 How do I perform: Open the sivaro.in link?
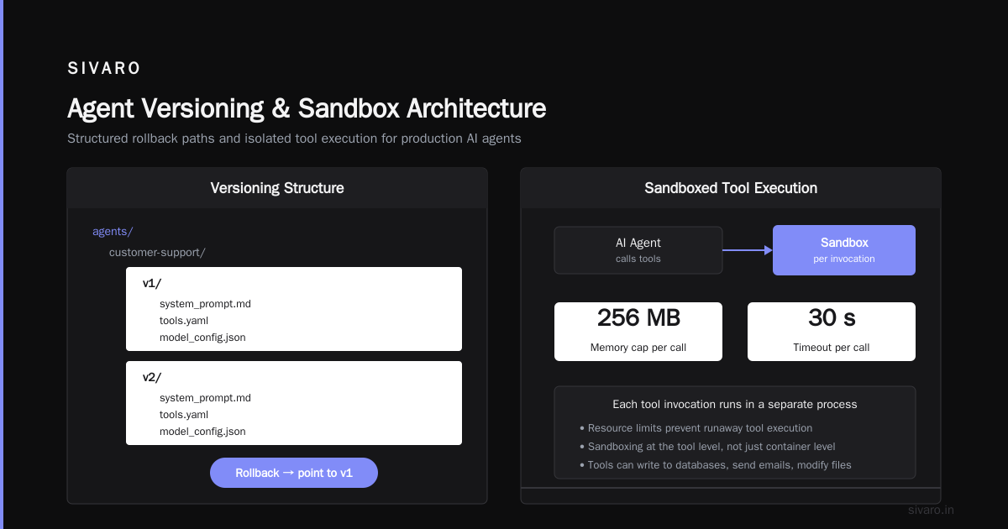coord(932,510)
